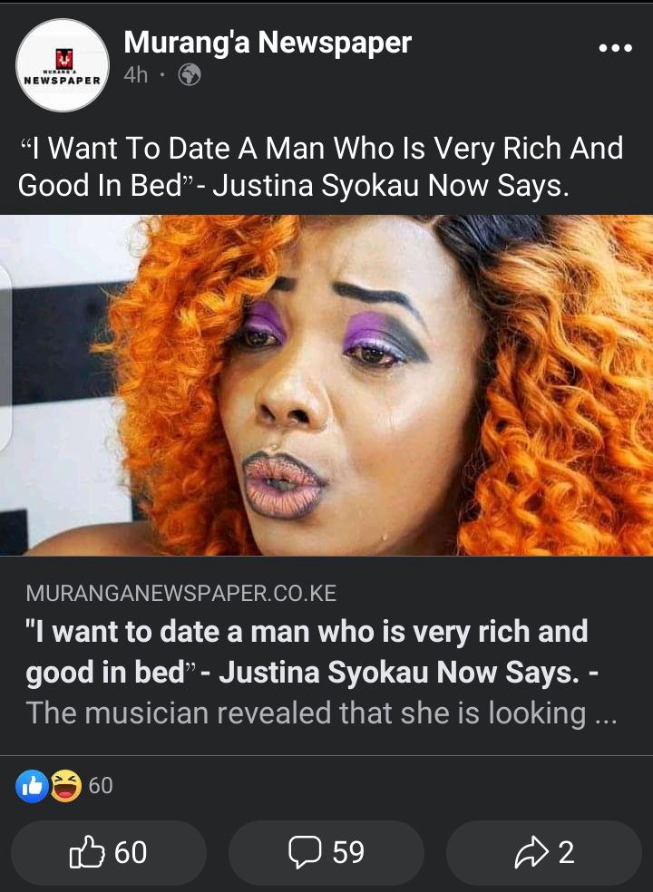Image resolution: width=653 pixels, height=892 pixels.
Task: Like the post with 60 likes
Action: point(109,852)
